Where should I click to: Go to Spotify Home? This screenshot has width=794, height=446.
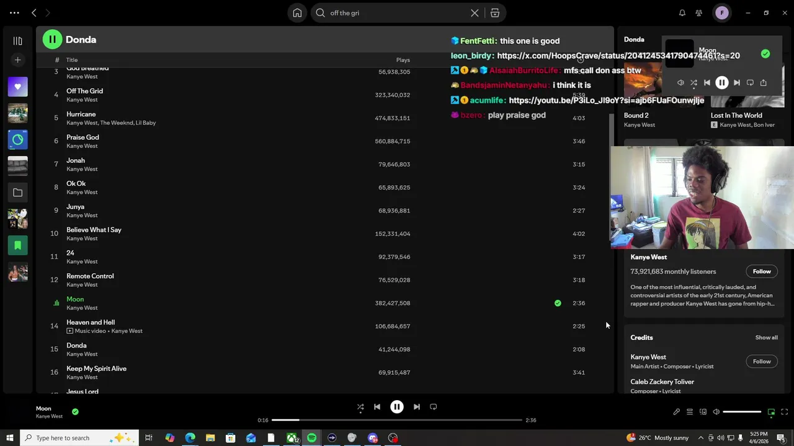(x=297, y=13)
